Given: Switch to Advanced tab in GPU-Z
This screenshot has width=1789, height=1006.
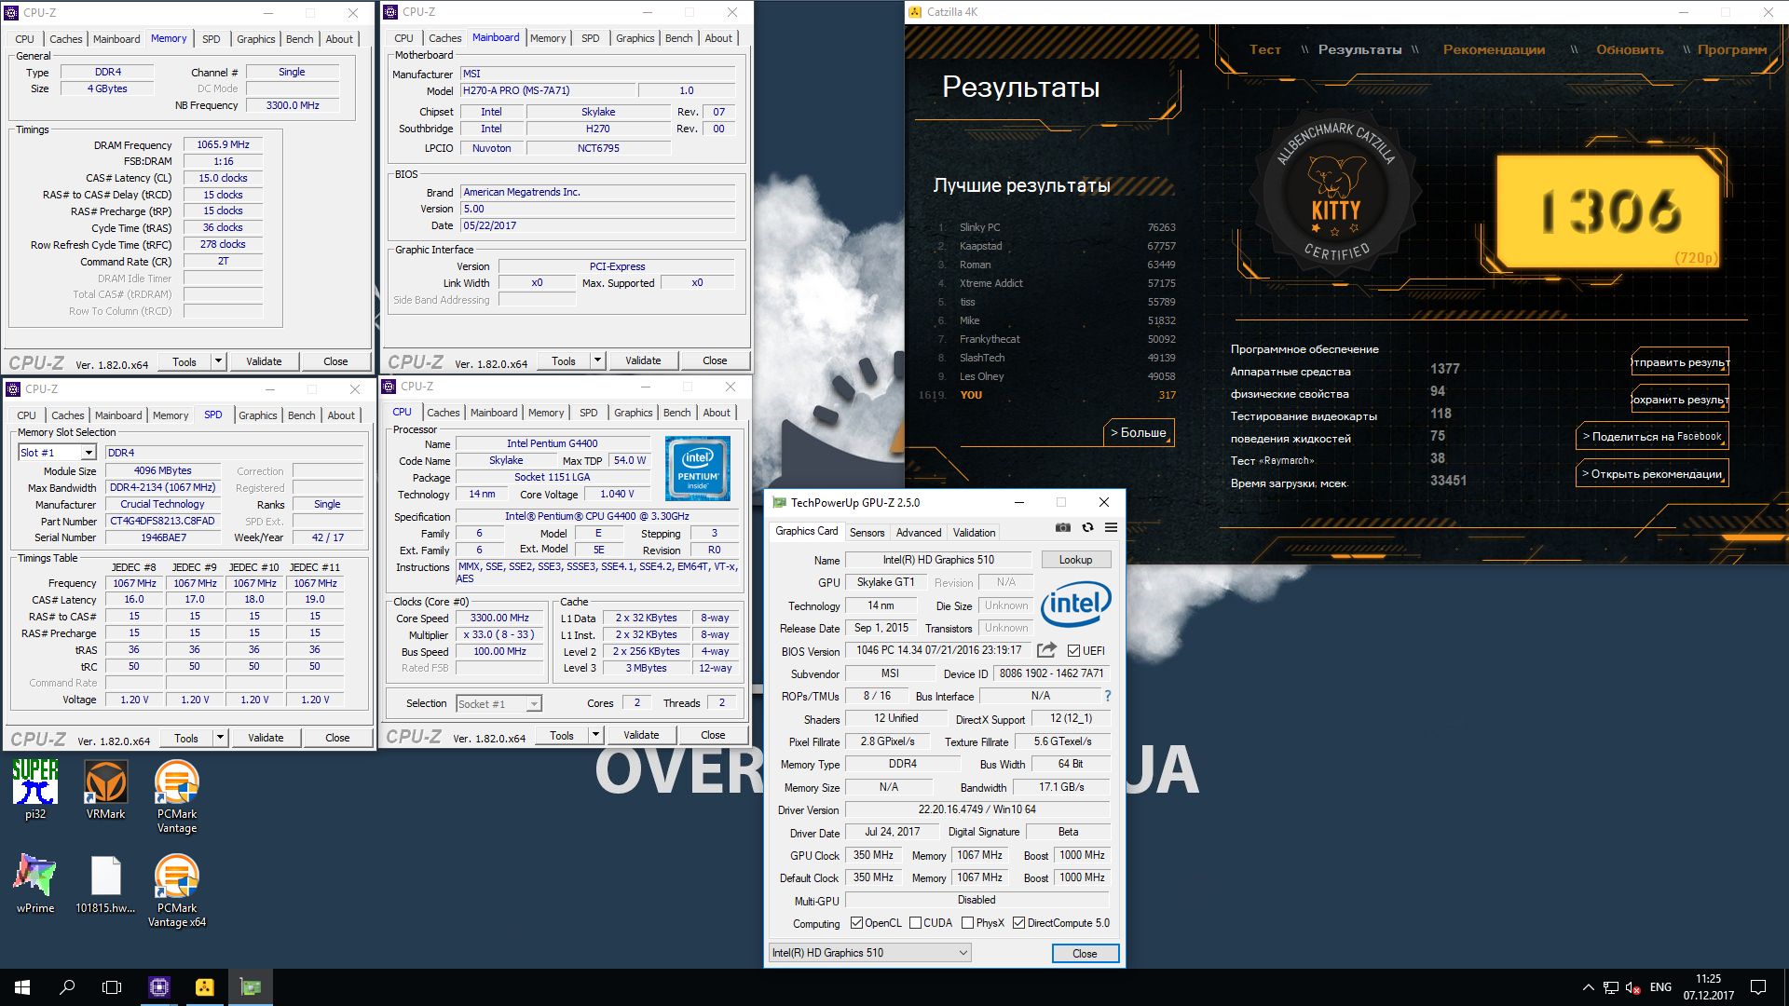Looking at the screenshot, I should pyautogui.click(x=919, y=533).
